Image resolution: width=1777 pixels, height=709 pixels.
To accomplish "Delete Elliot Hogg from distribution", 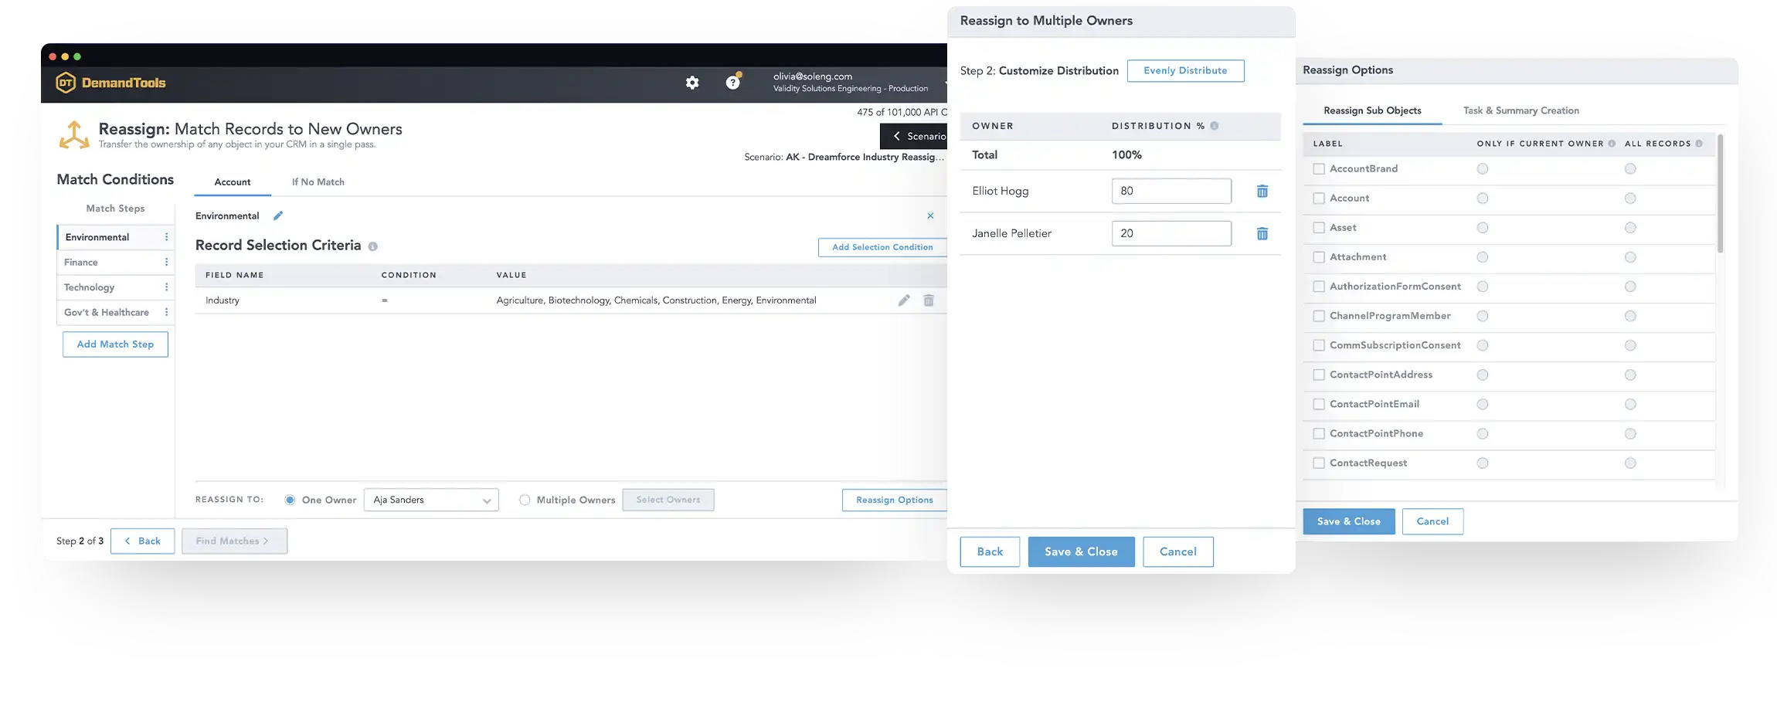I will (1262, 191).
